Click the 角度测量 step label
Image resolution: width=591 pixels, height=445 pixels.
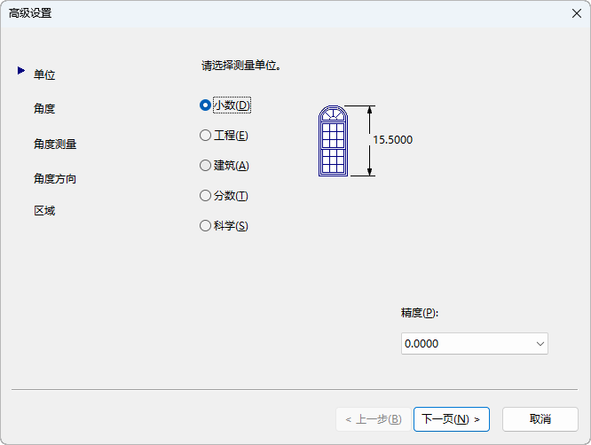tap(55, 144)
